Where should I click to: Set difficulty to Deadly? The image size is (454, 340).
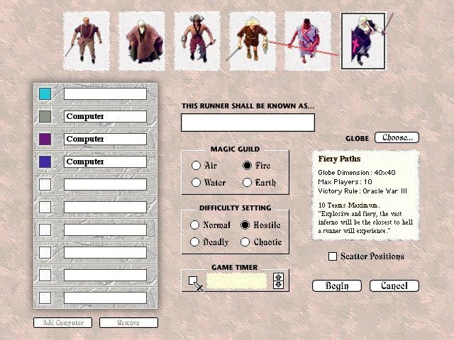point(195,242)
